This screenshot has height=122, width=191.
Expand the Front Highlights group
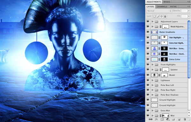[x=152, y=65]
